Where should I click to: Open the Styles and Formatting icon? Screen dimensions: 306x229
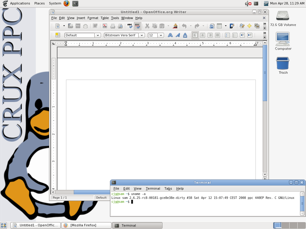(x=58, y=35)
